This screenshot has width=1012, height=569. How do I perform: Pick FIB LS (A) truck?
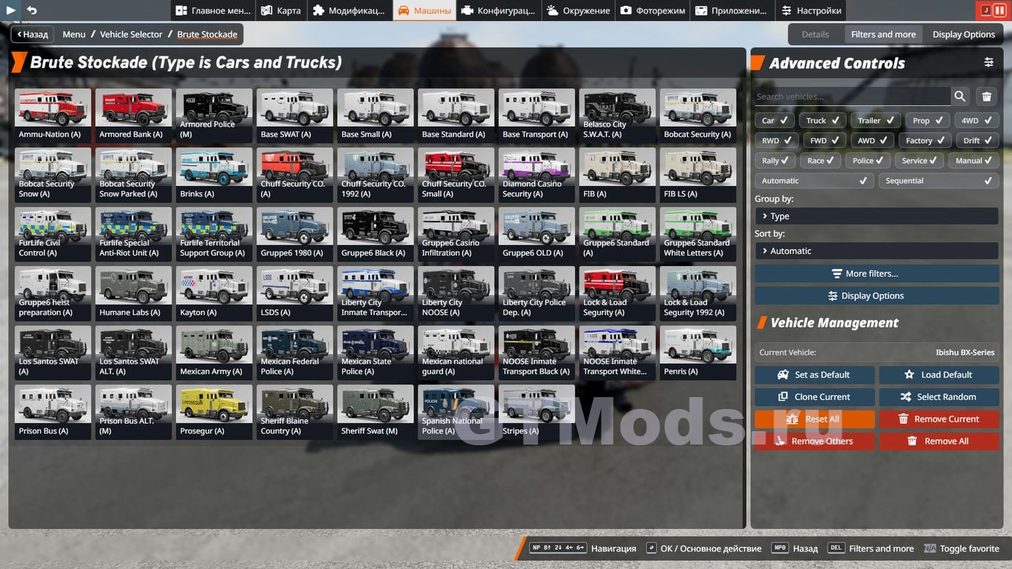(698, 175)
